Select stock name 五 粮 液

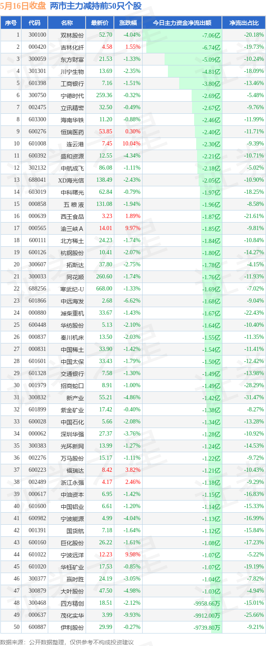click(x=74, y=204)
